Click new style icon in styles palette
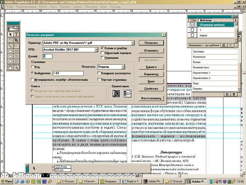 (x=227, y=94)
